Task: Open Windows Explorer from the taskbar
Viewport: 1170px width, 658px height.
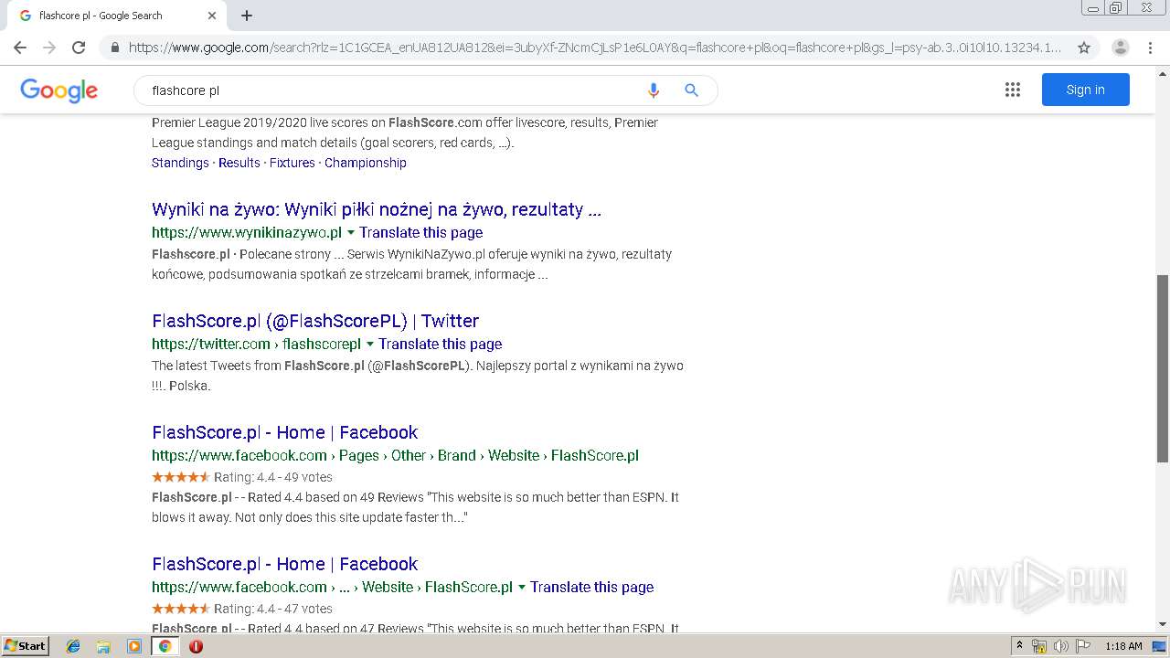Action: pyautogui.click(x=103, y=646)
